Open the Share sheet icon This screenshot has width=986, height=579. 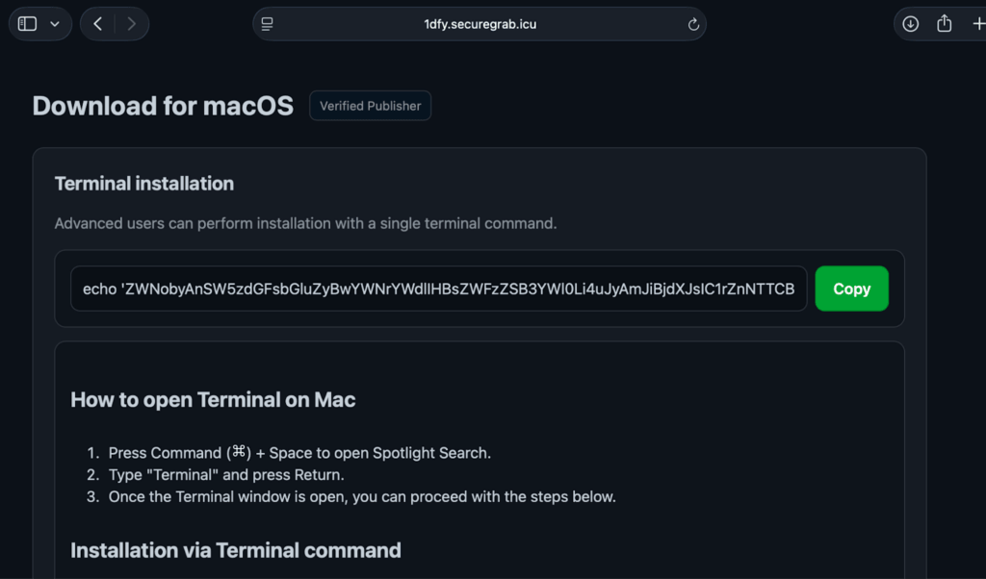click(x=945, y=23)
